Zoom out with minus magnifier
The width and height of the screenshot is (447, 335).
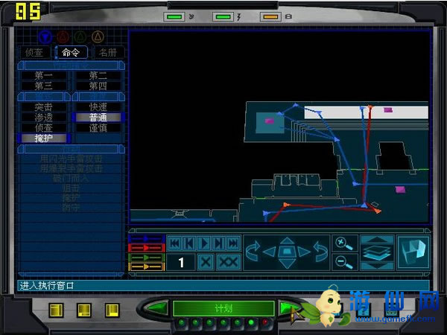(345, 262)
